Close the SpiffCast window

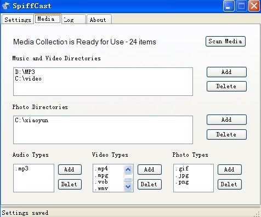(x=254, y=6)
